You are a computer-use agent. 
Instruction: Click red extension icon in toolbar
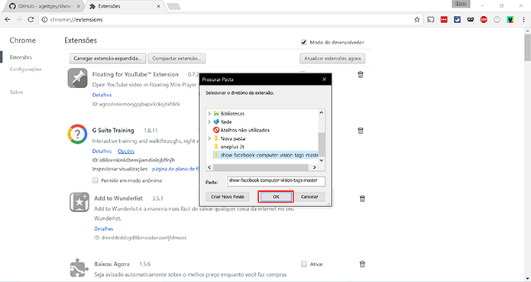pos(444,20)
